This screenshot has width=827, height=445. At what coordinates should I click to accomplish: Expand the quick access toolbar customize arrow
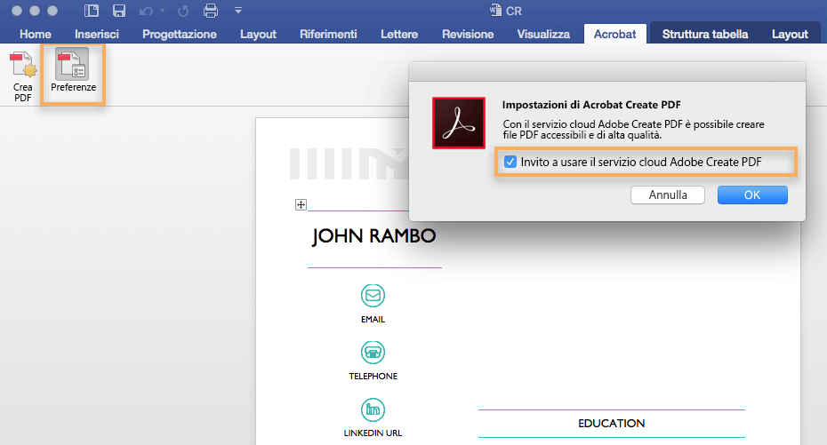tap(238, 11)
